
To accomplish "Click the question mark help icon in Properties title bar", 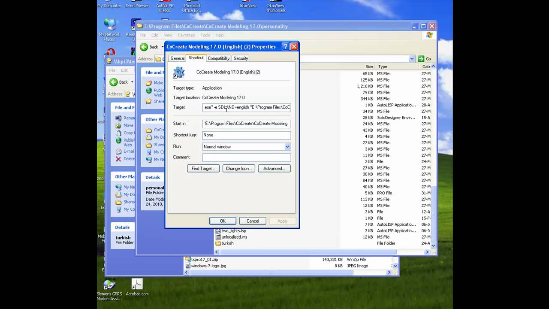I will coord(285,47).
